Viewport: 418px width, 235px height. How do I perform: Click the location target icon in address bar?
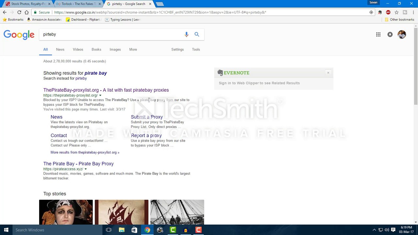point(371,12)
